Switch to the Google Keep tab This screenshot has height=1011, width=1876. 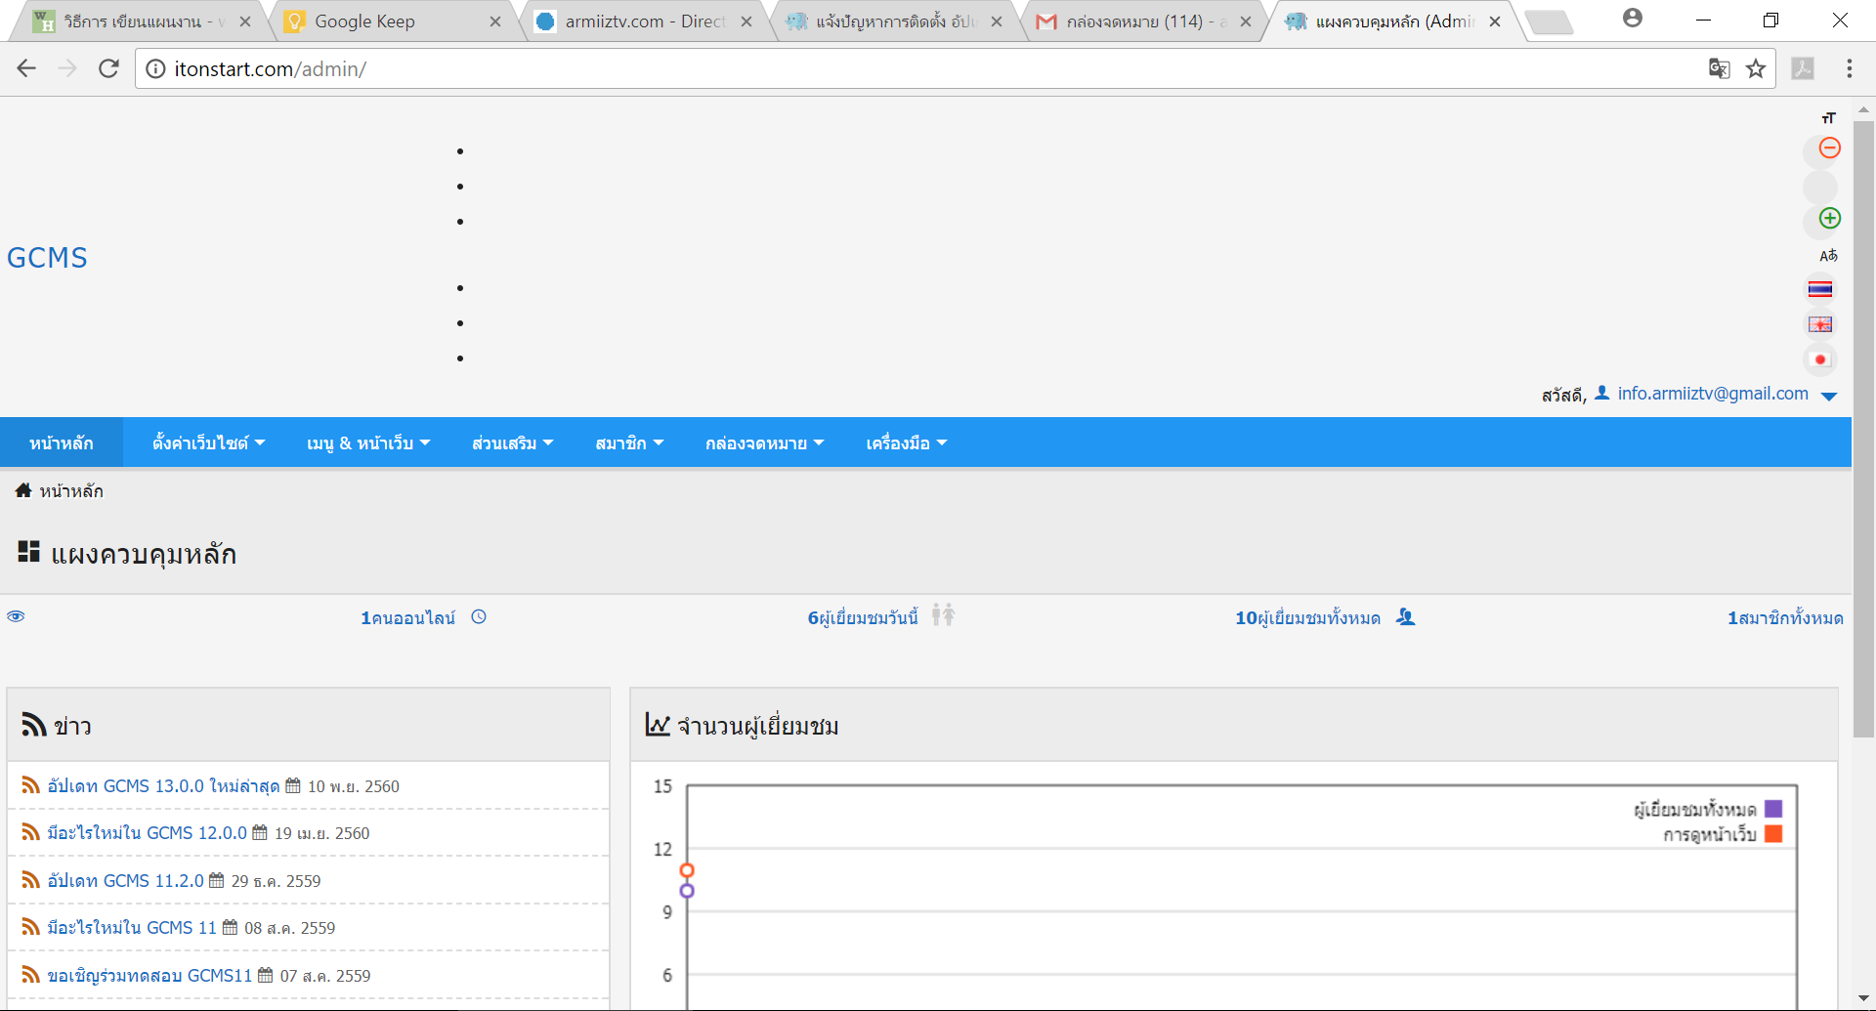click(391, 21)
